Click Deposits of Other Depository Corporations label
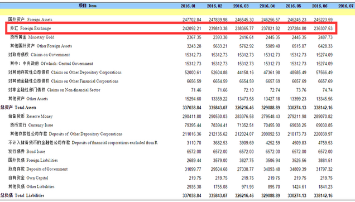 click(x=66, y=134)
